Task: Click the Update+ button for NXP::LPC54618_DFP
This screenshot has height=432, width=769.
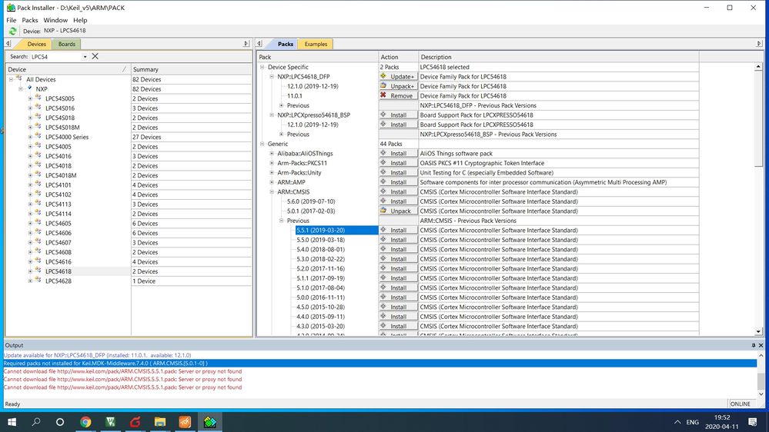Action: pyautogui.click(x=398, y=76)
